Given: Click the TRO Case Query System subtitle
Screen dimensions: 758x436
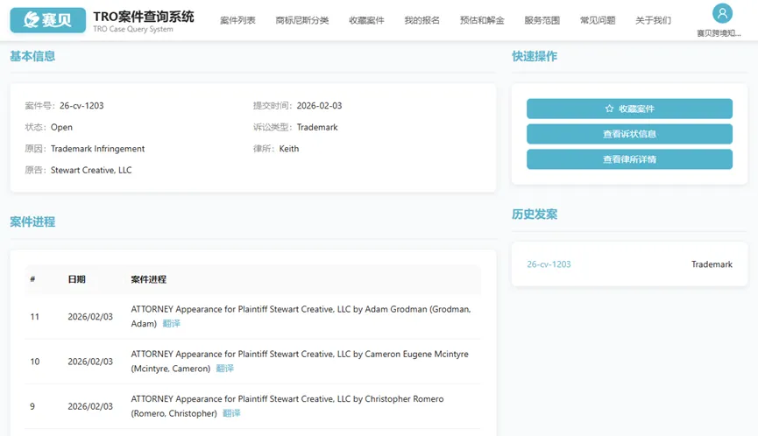Looking at the screenshot, I should 133,29.
